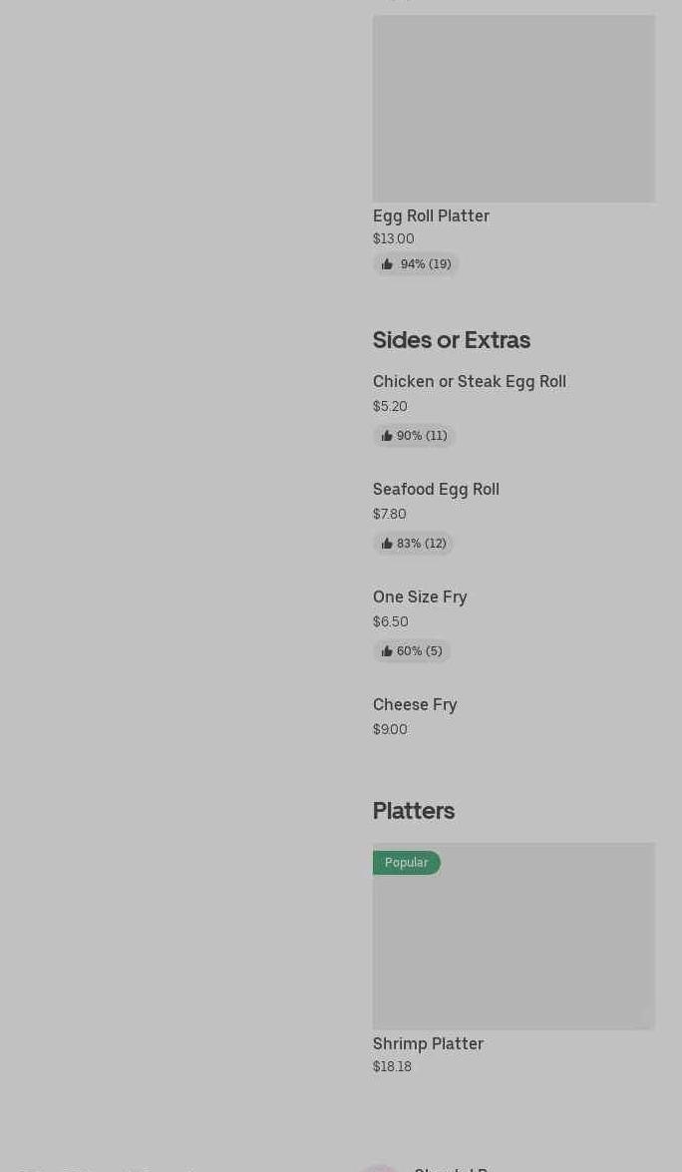Click the Popular badge on Shrimp Platter
The width and height of the screenshot is (682, 1172).
click(x=406, y=863)
